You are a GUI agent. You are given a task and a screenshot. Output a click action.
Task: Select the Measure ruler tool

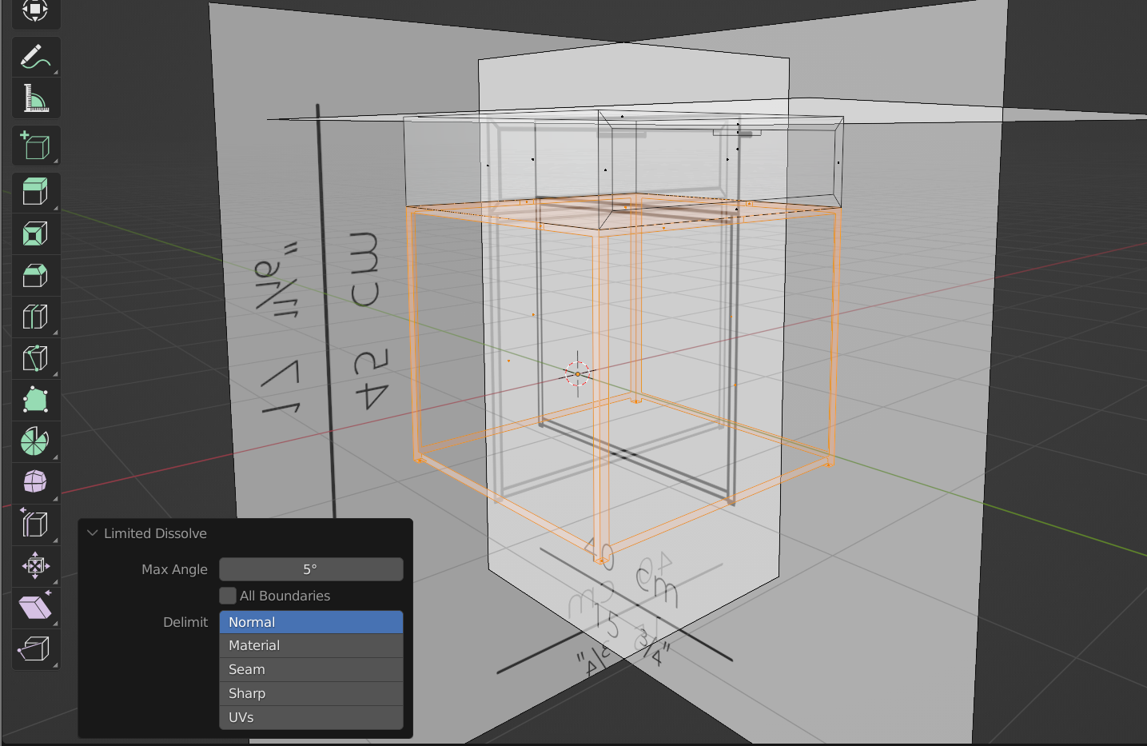(36, 98)
